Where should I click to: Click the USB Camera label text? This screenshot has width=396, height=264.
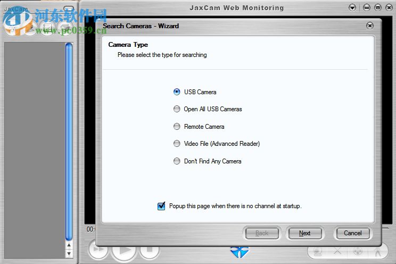pyautogui.click(x=200, y=92)
